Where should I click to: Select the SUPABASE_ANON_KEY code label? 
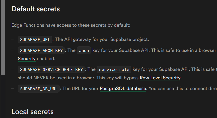pos(41,50)
